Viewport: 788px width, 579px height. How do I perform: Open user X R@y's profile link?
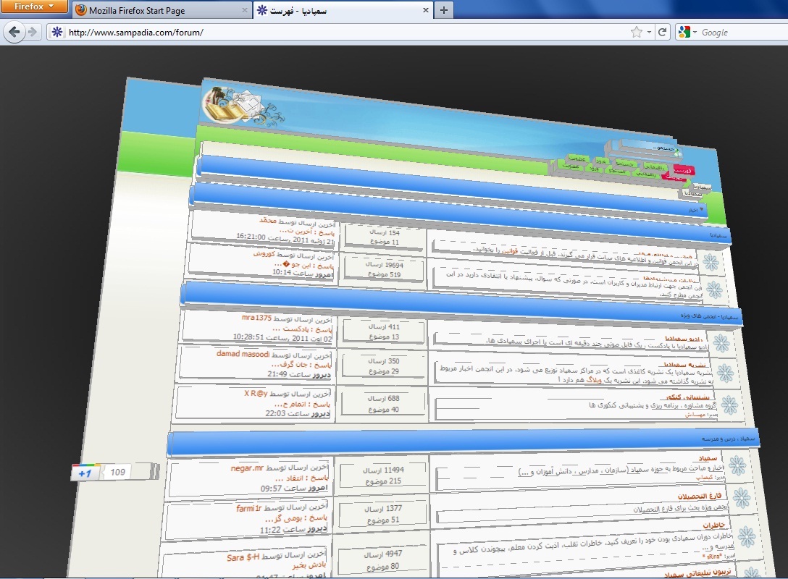click(x=256, y=393)
